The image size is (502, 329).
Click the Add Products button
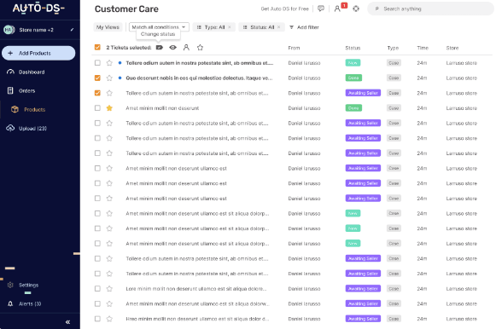pos(38,53)
